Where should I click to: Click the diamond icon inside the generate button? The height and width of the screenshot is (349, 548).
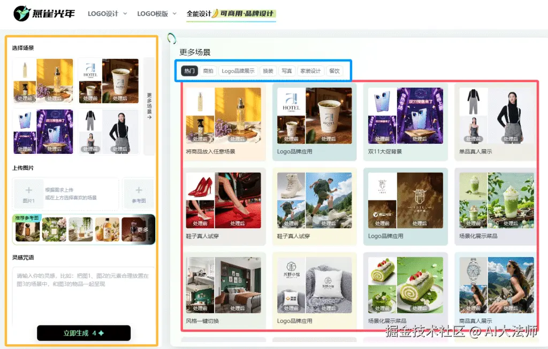click(x=100, y=332)
